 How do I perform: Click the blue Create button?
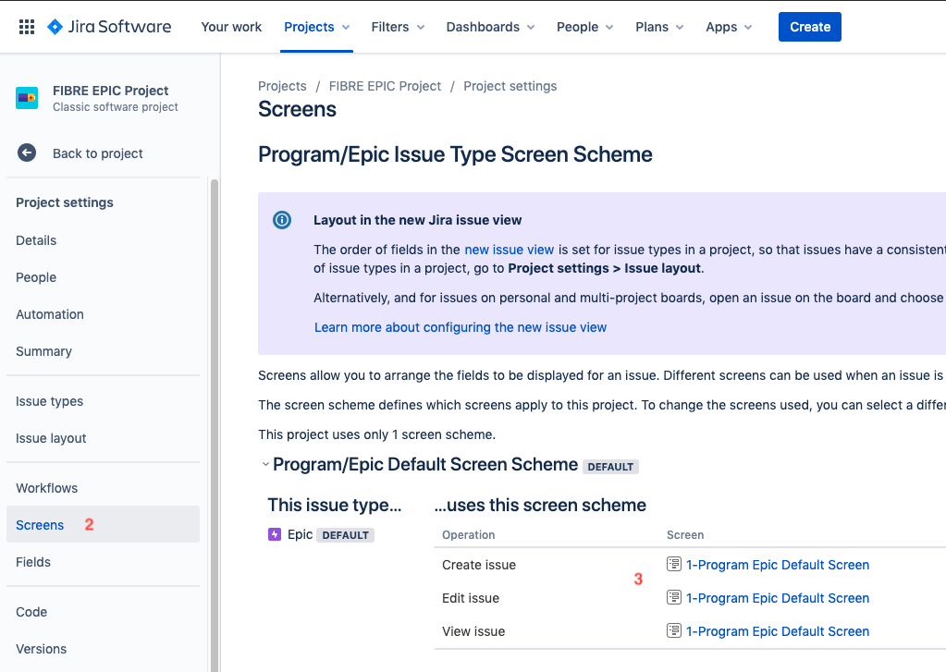tap(810, 27)
